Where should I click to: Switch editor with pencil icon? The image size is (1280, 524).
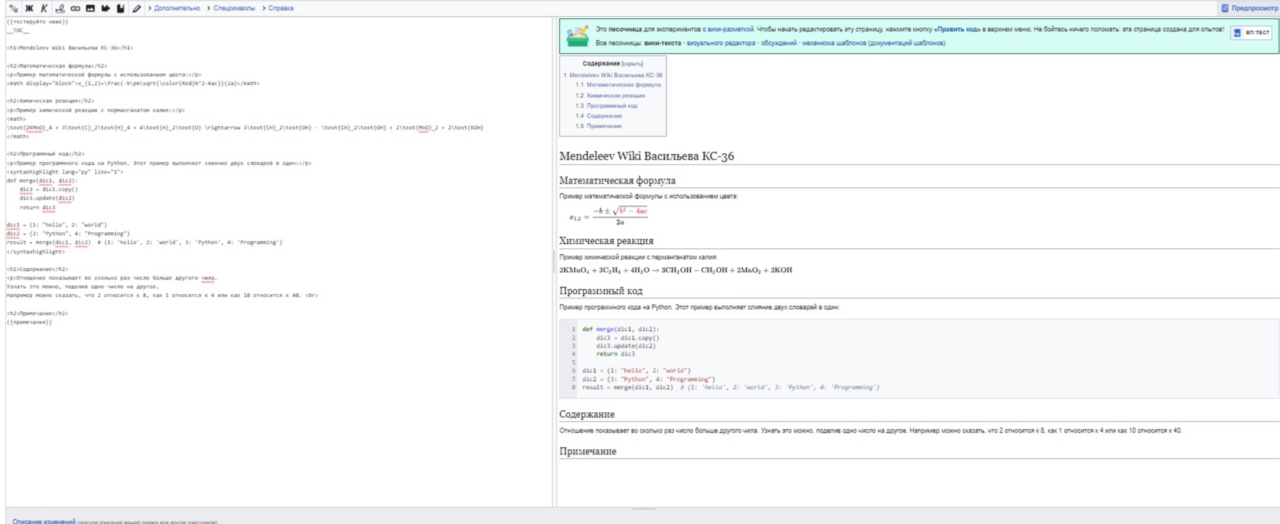[136, 8]
